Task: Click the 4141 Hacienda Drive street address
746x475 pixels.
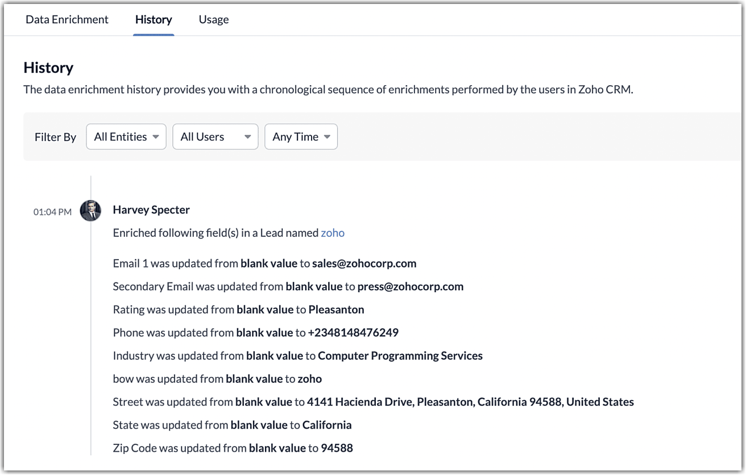Action: coord(470,402)
